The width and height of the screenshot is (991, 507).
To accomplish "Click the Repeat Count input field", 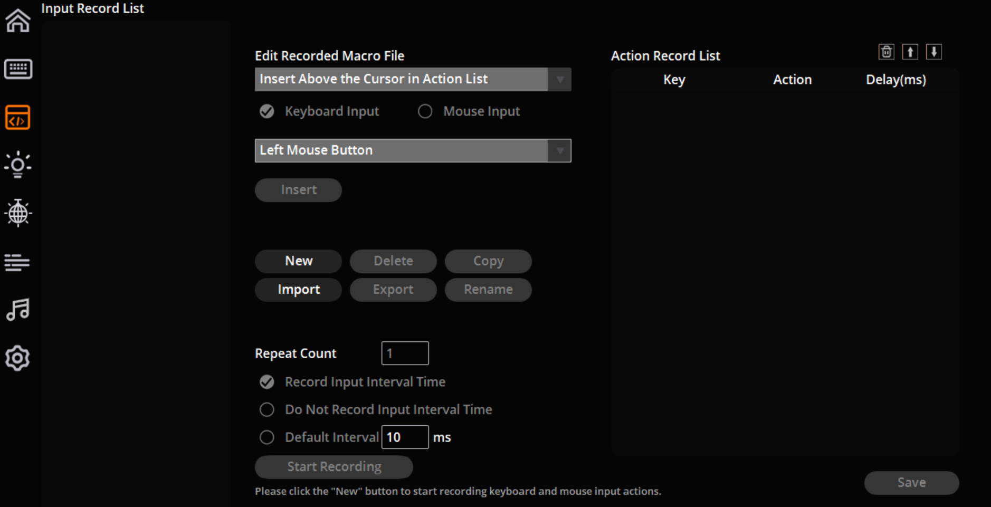I will 405,353.
